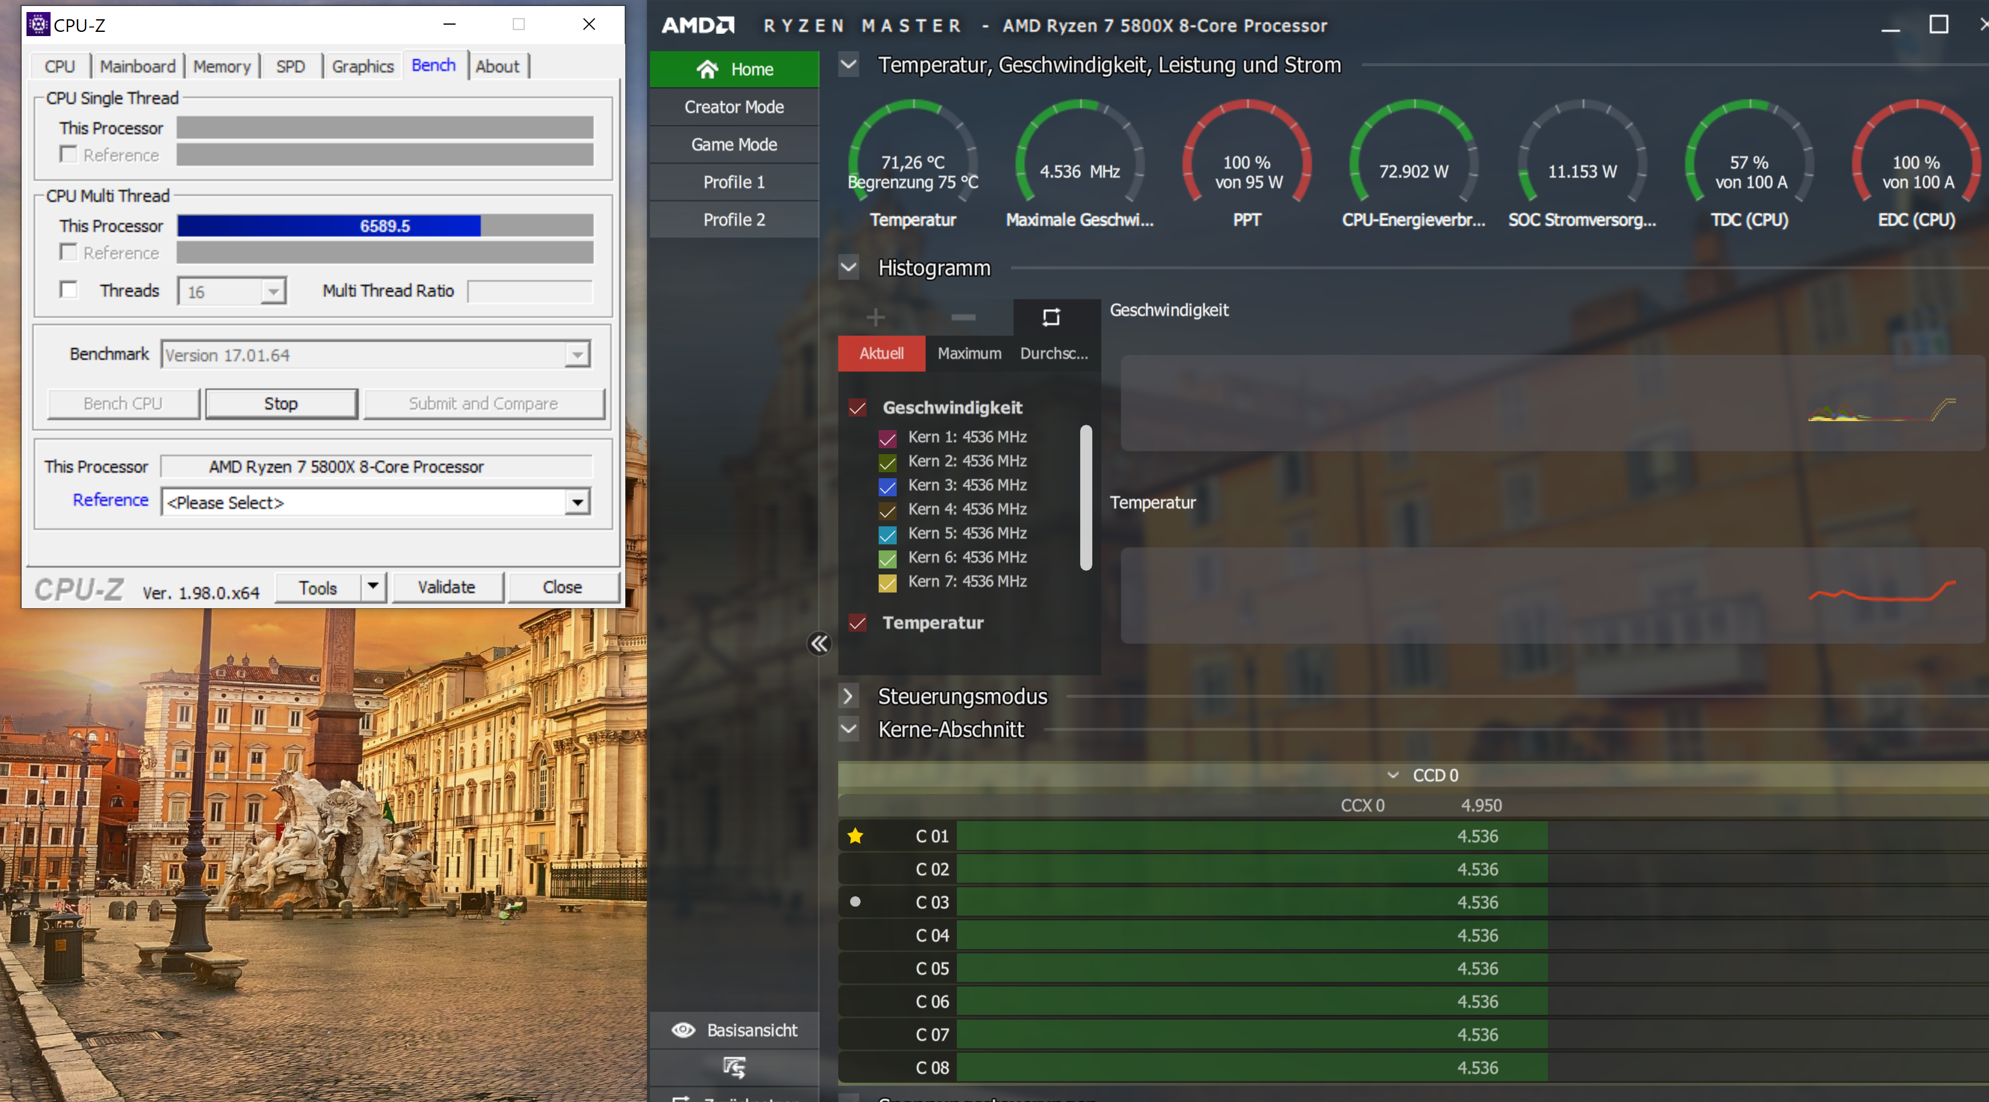Click the histogram plus zoom icon

point(876,317)
